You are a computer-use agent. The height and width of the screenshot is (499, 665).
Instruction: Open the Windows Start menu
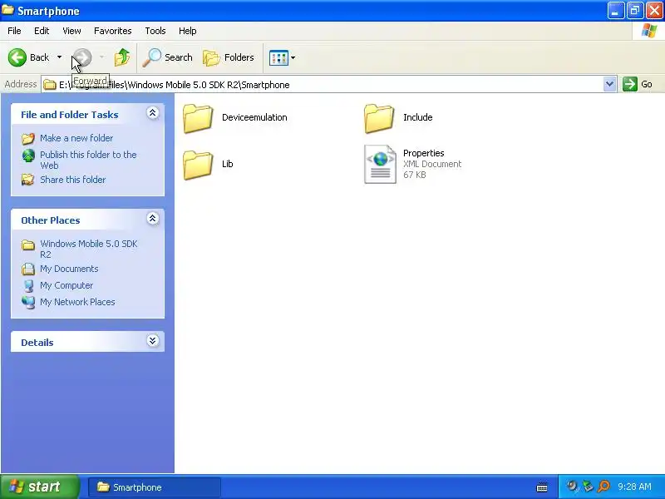click(x=39, y=487)
